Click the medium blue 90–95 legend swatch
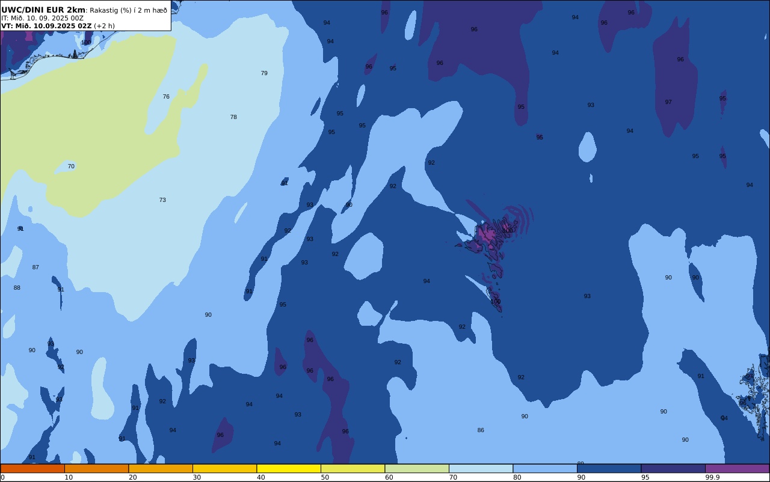This screenshot has width=770, height=482. tap(609, 468)
